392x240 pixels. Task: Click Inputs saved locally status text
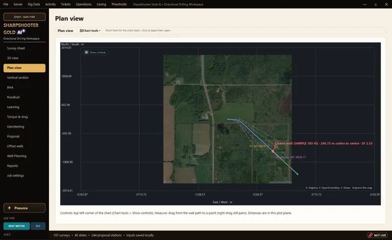click(140, 235)
